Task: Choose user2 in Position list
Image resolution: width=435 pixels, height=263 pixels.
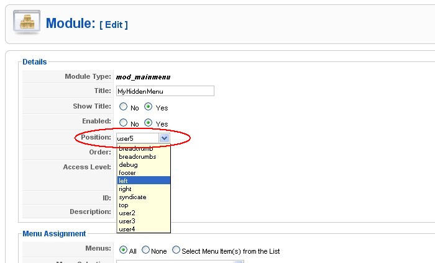Action: coord(144,213)
